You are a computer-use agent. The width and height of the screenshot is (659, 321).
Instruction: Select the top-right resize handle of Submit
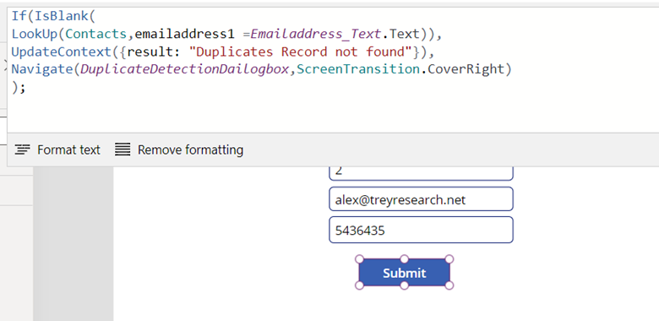[449, 258]
